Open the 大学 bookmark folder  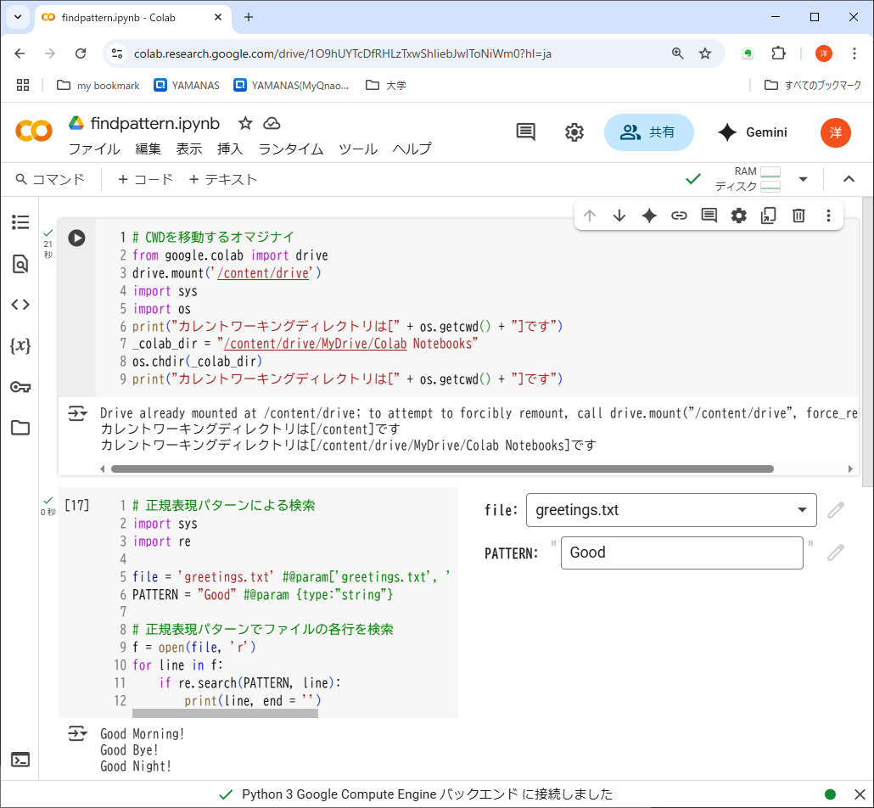[x=386, y=86]
